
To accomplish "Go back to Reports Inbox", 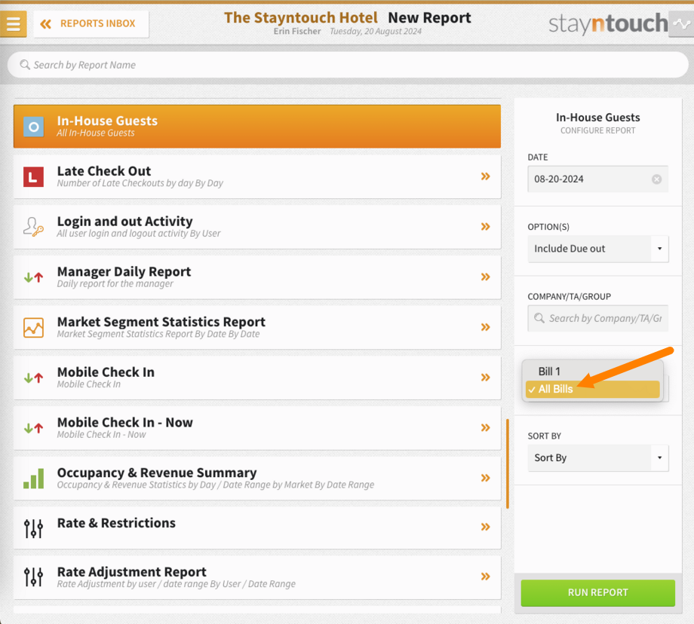I will pyautogui.click(x=91, y=23).
